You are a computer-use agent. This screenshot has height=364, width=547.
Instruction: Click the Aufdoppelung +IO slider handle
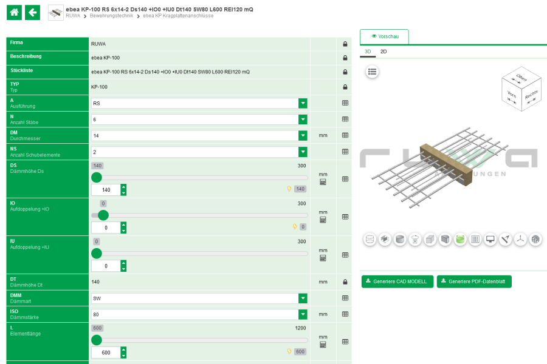pos(103,215)
